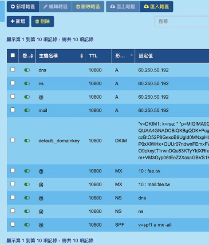The image size is (209, 245).
Task: Click the 60.250.50.192 value in mail row
Action: [153, 110]
